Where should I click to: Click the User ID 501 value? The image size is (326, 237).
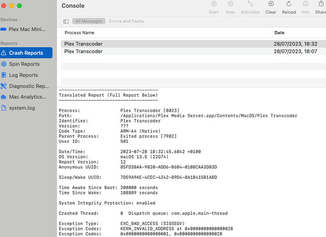124,141
